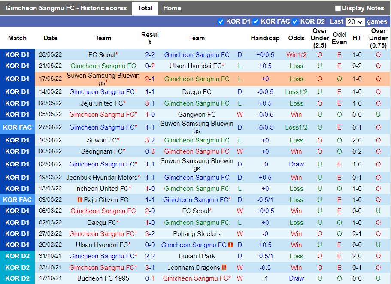Select the Total tab

click(145, 8)
